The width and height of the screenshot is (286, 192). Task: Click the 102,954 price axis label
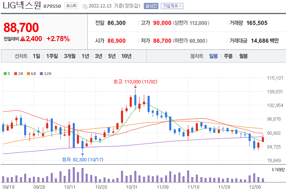[275, 105]
